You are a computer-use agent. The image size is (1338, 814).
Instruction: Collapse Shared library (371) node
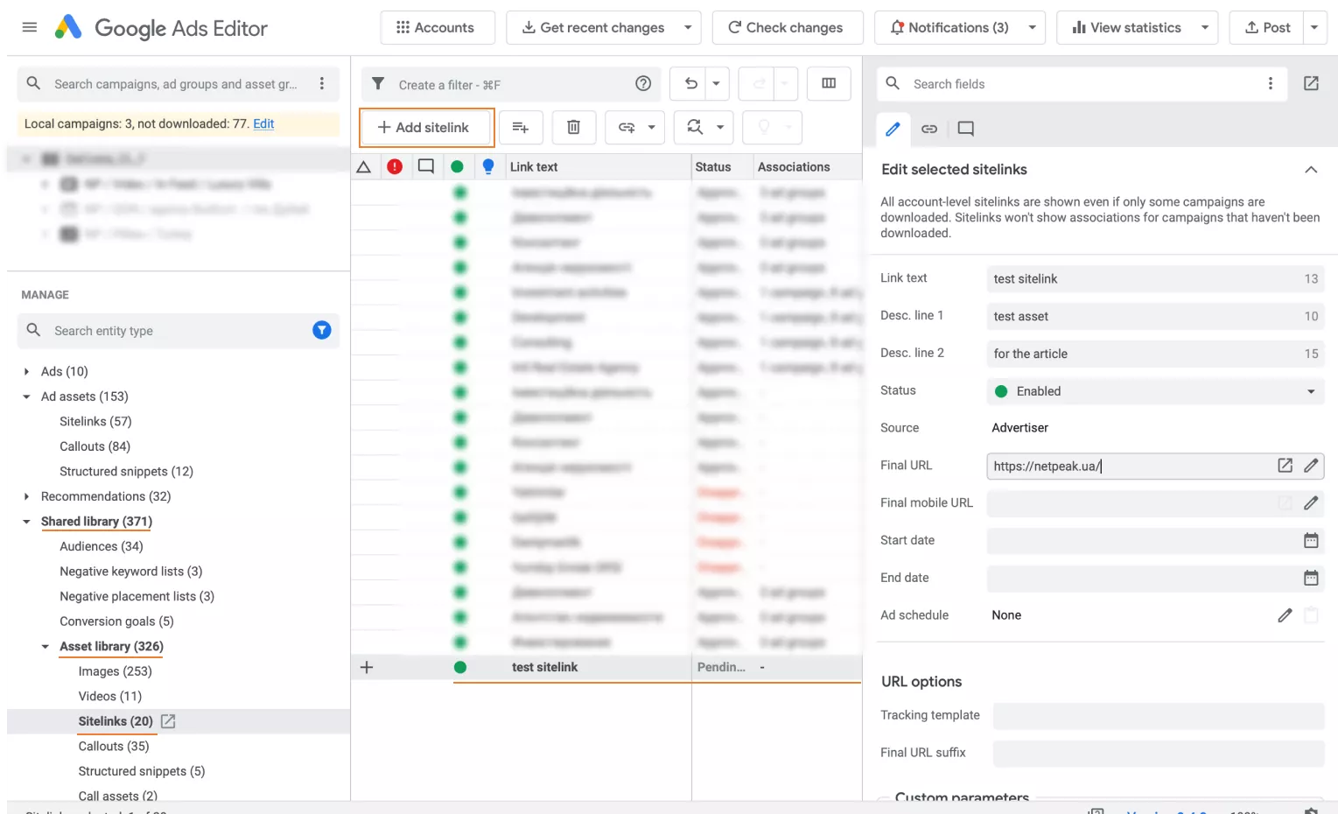tap(26, 522)
